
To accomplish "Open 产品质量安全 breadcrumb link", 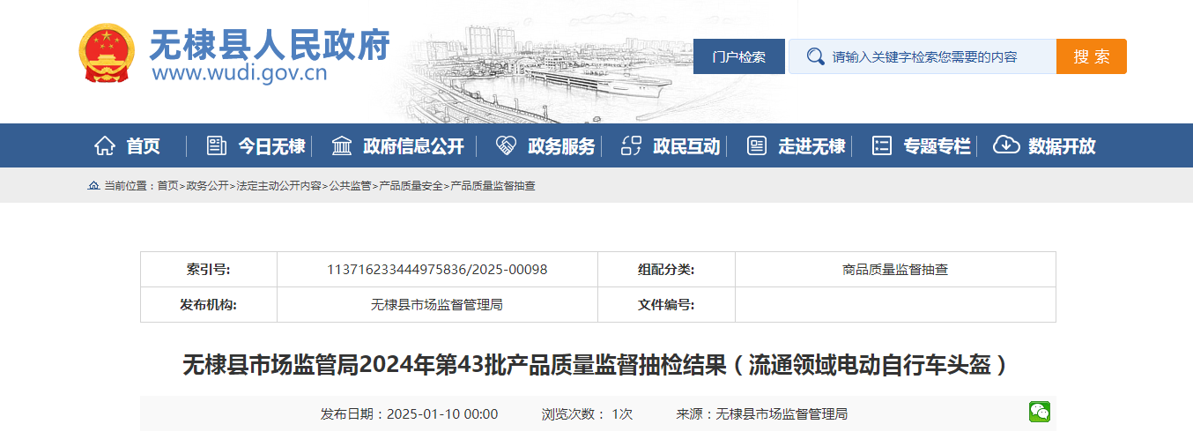I will pos(411,186).
